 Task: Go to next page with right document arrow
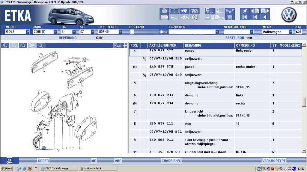point(265,11)
